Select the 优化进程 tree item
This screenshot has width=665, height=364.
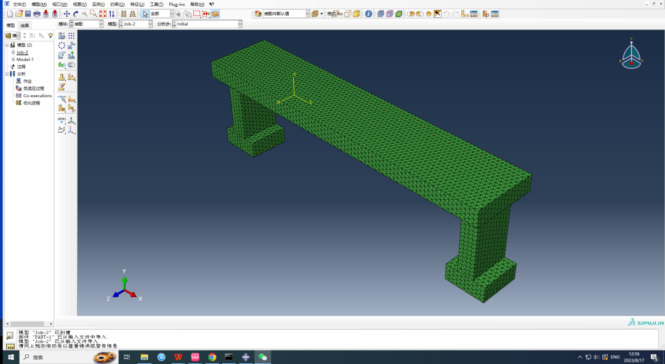tap(31, 103)
